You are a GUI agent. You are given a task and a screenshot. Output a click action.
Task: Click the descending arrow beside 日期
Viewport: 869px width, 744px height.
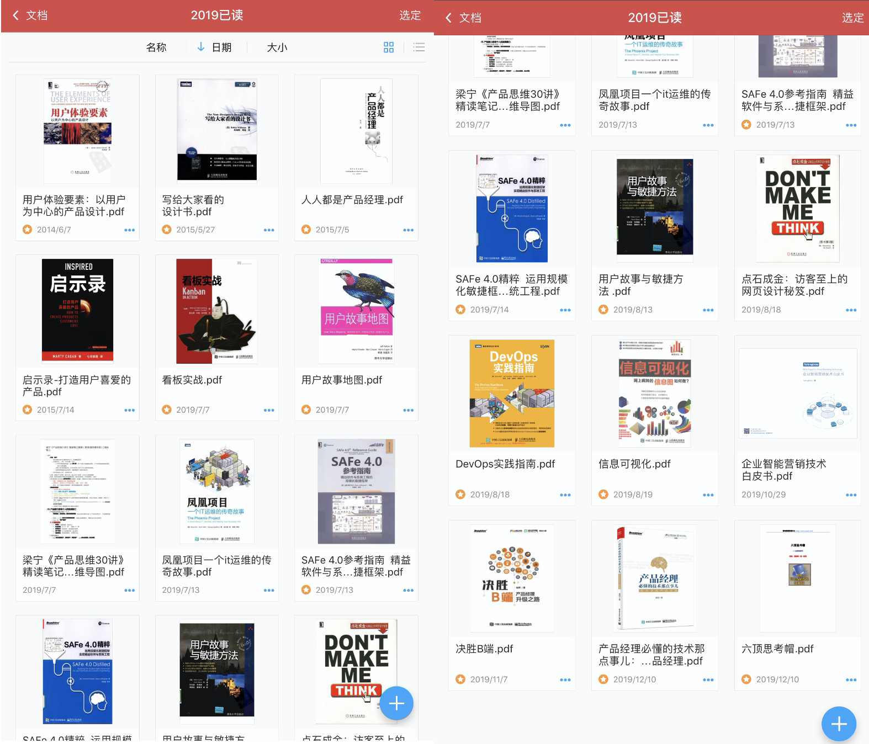click(x=201, y=47)
